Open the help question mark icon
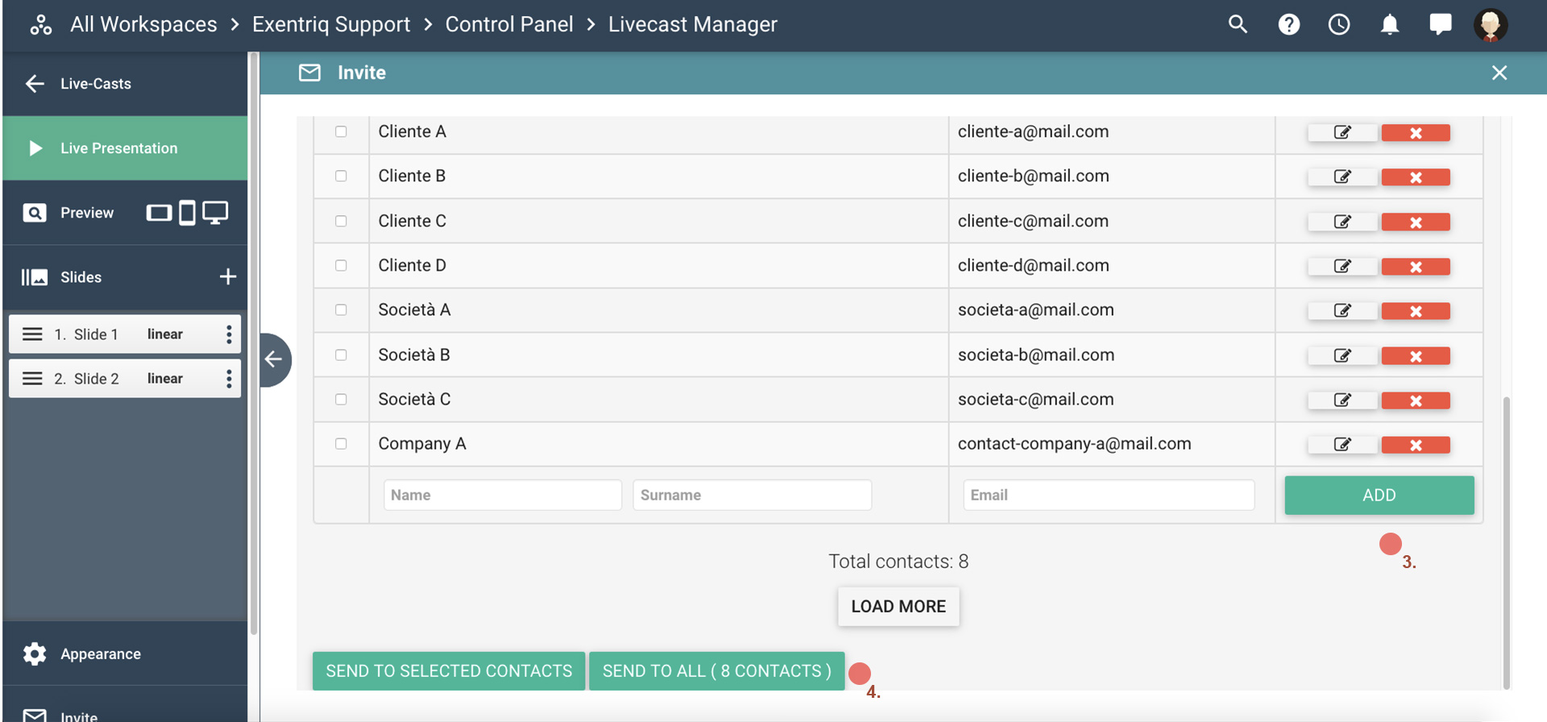 pyautogui.click(x=1288, y=24)
